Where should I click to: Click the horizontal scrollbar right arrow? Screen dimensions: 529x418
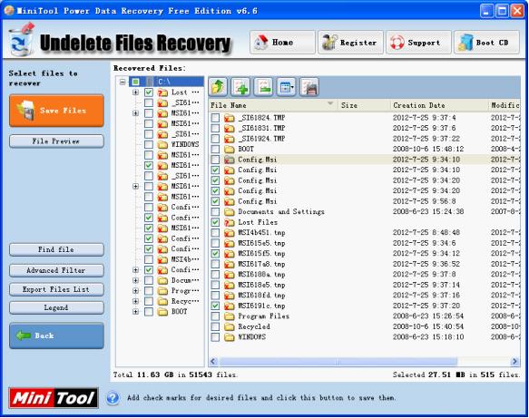(x=514, y=362)
